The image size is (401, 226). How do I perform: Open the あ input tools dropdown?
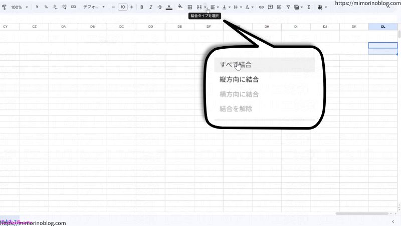tap(322, 7)
